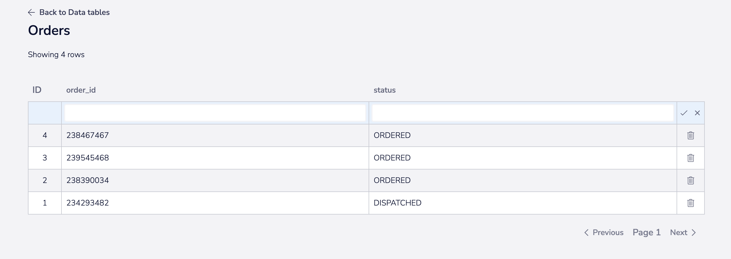731x259 pixels.
Task: Click the back arrow icon at top left
Action: pos(32,12)
